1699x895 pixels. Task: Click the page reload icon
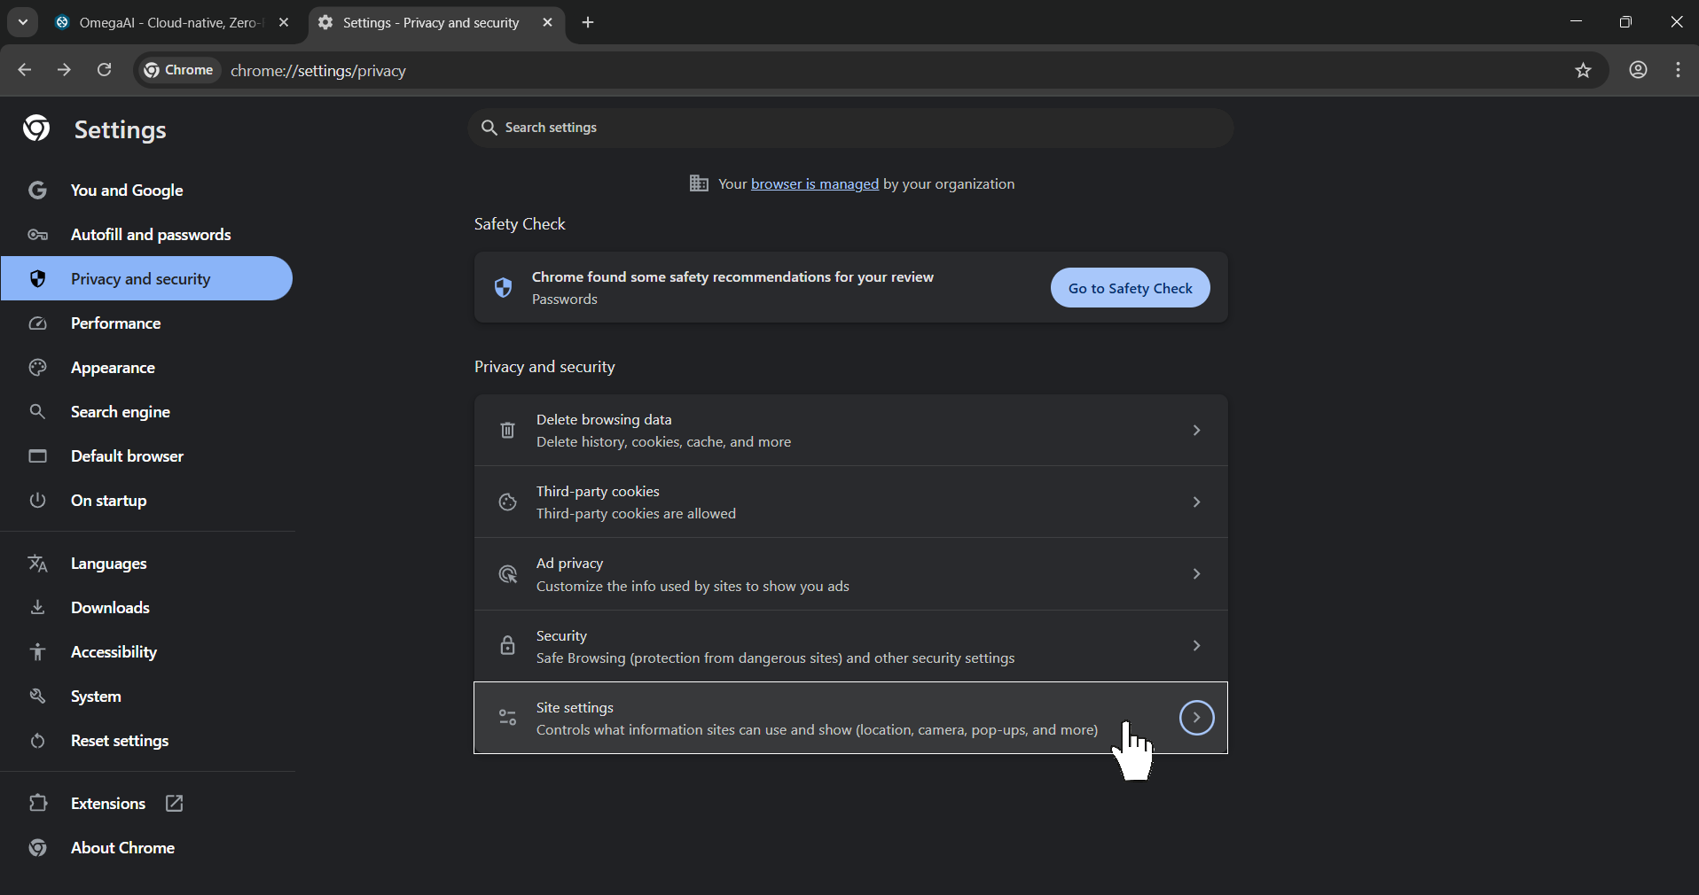coord(104,70)
